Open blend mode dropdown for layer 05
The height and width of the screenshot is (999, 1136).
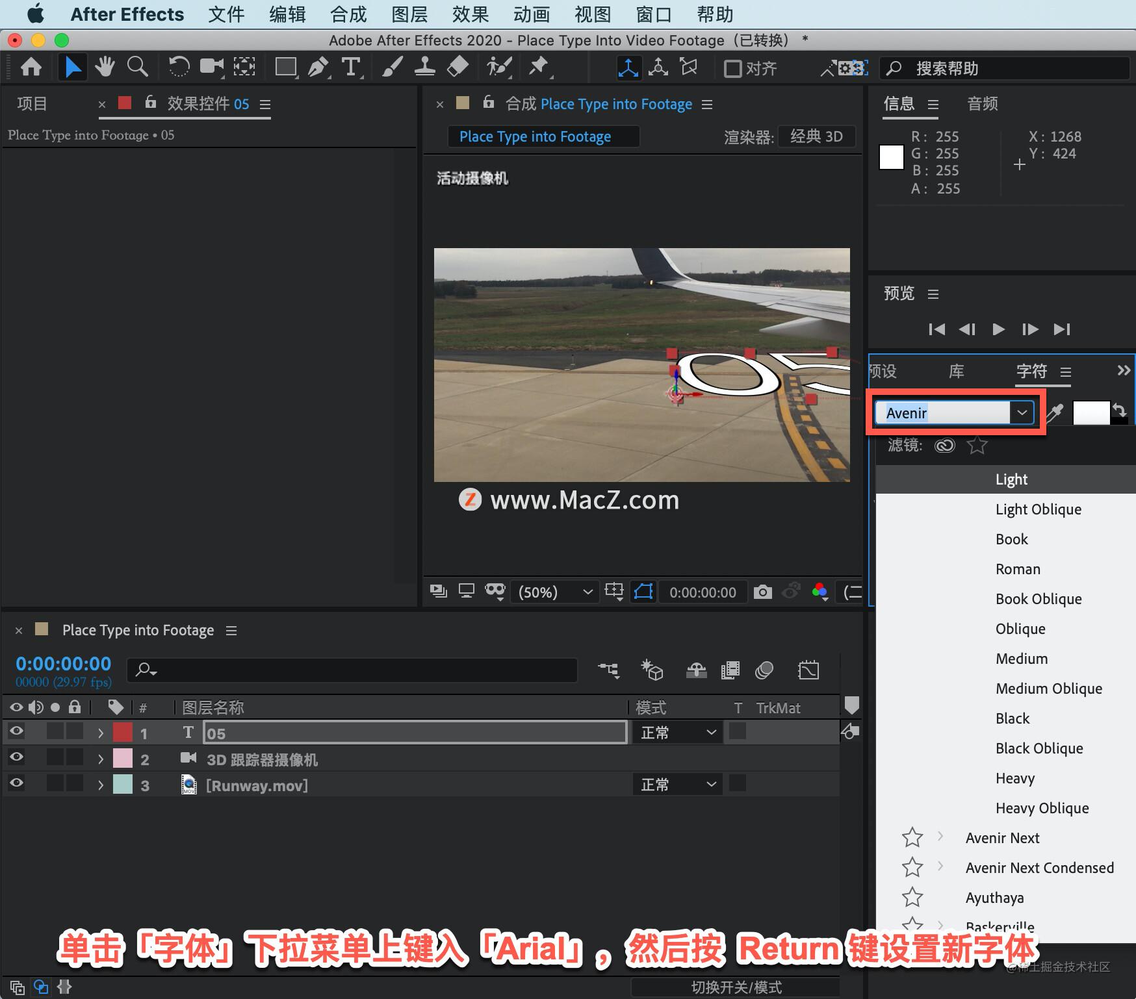(678, 733)
